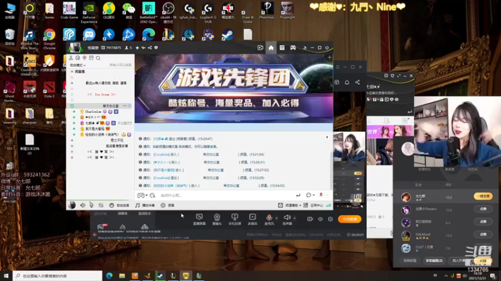Toggle 录音 recording in YY bottom bar
This screenshot has width=501, height=281.
point(168,205)
